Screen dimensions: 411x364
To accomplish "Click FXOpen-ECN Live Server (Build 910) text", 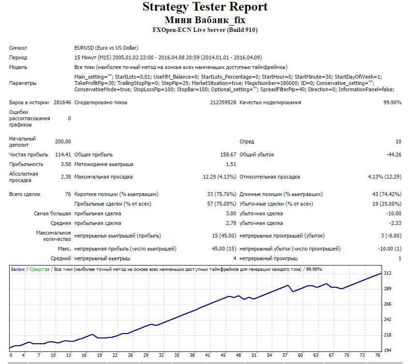I will point(205,30).
